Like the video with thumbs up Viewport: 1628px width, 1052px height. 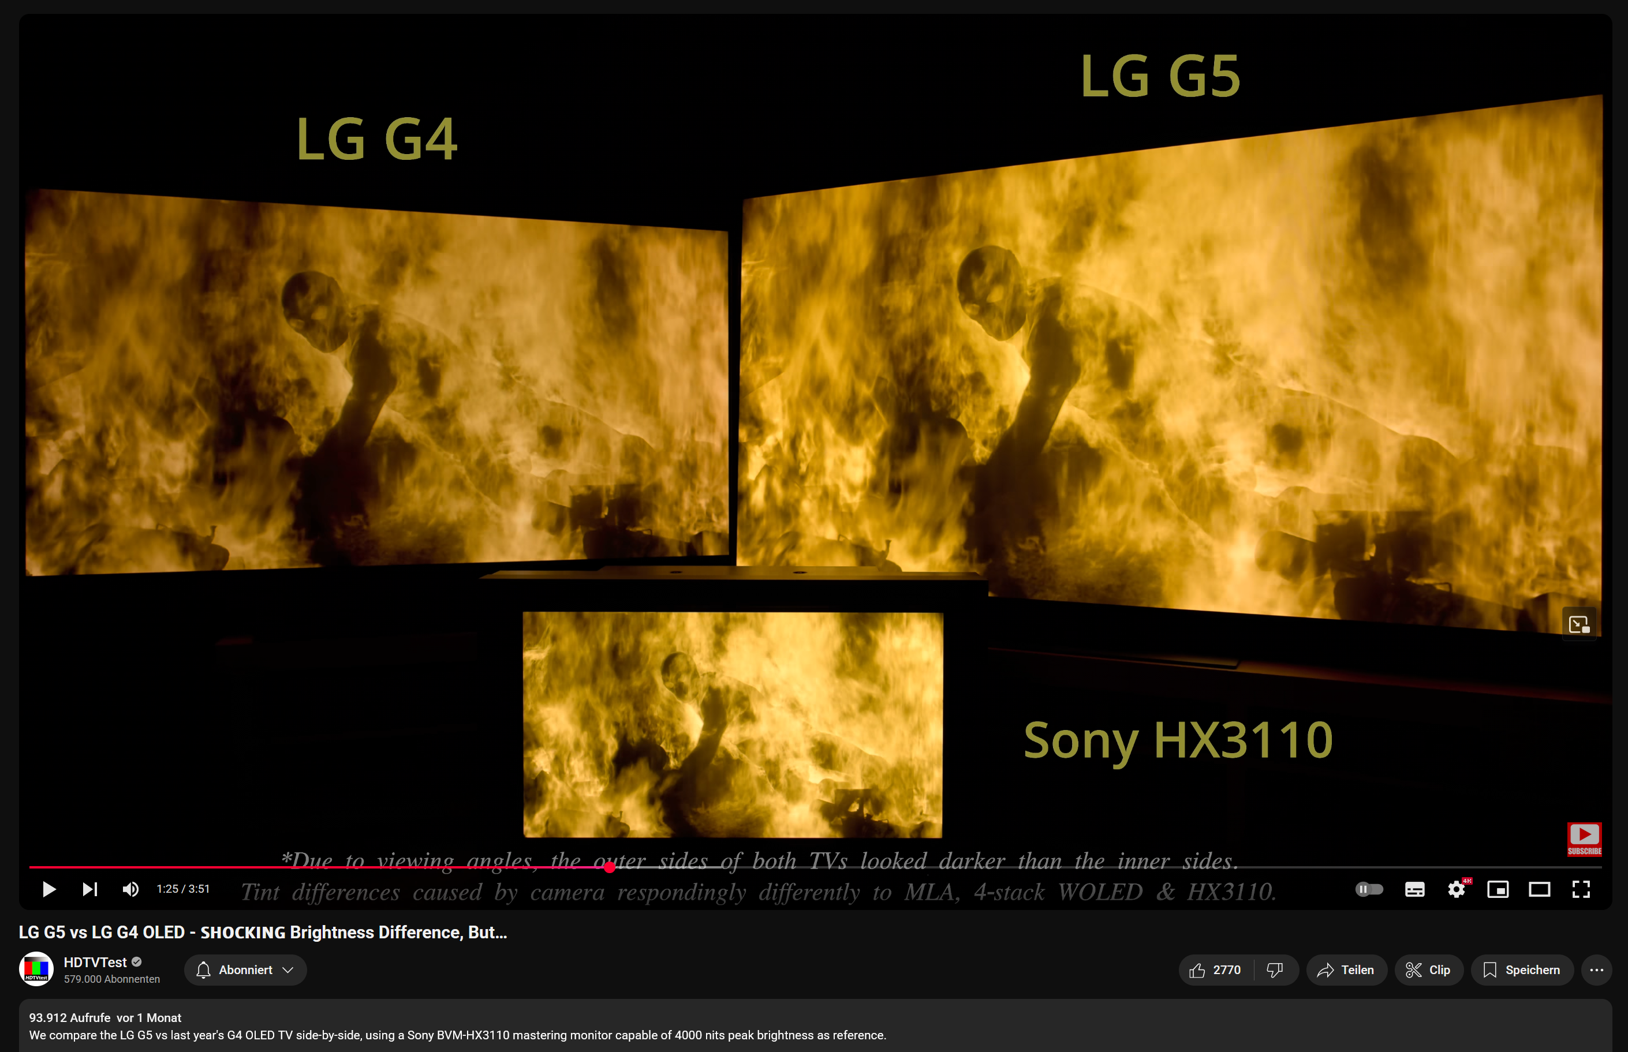[x=1215, y=970]
